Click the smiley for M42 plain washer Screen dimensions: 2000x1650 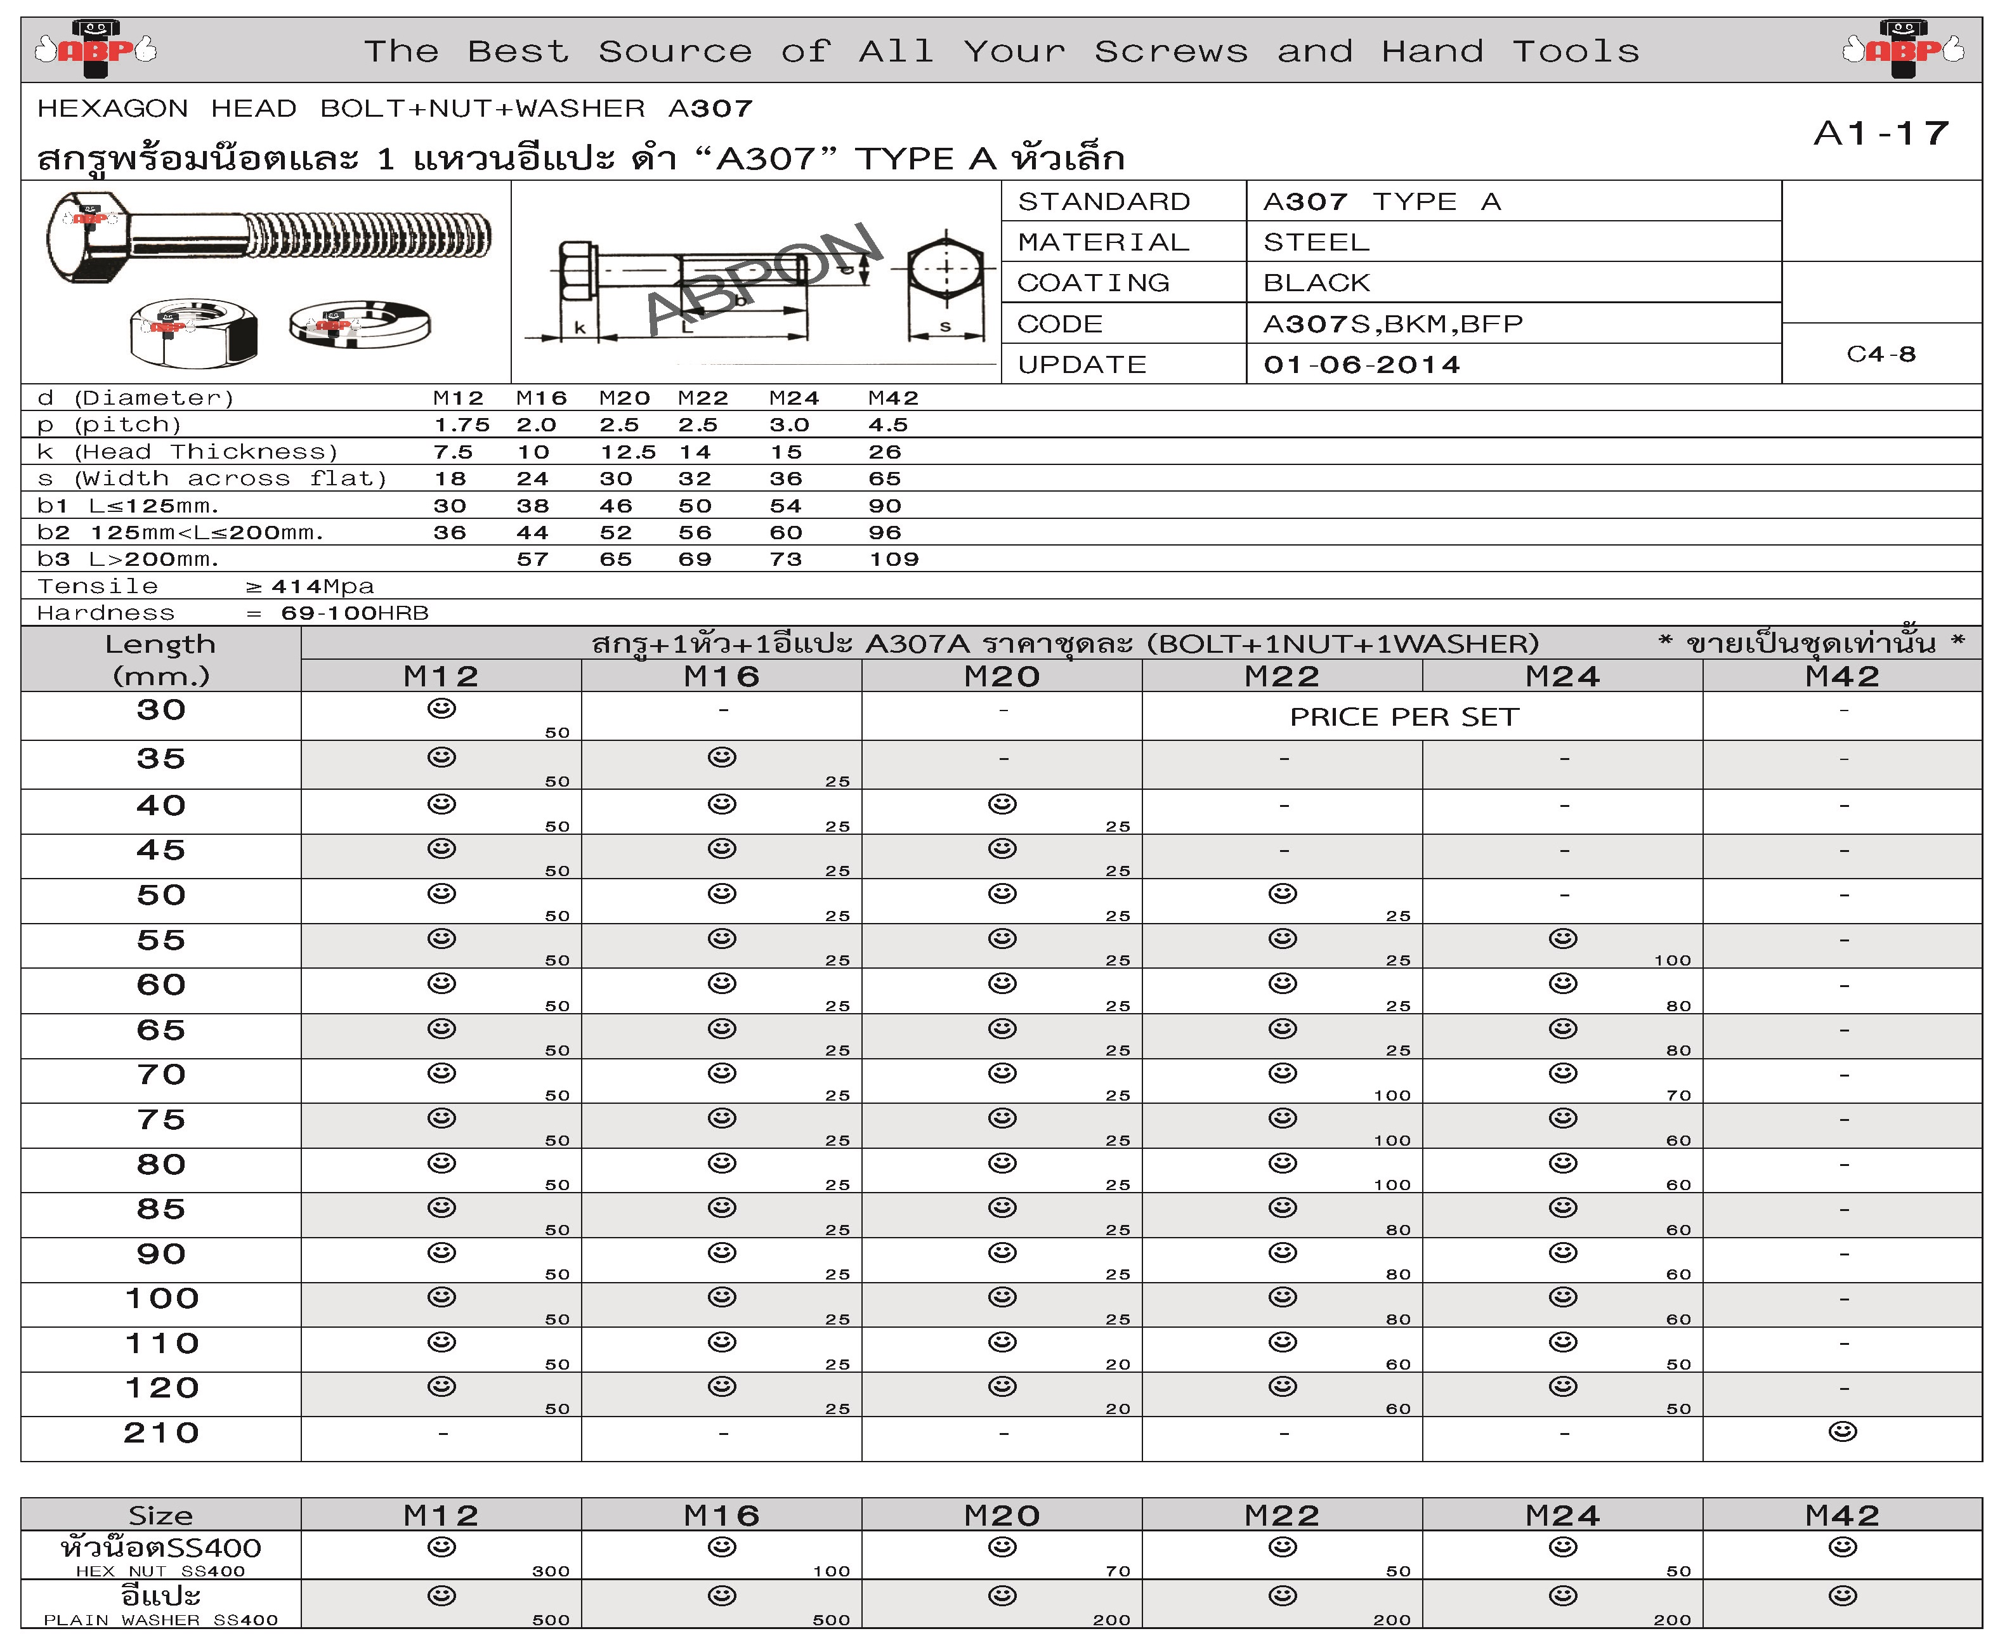[x=1843, y=1596]
